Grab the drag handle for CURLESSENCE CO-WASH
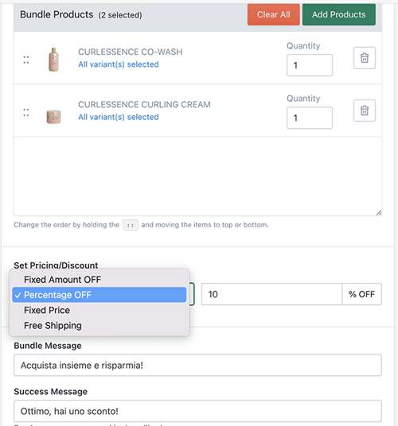This screenshot has width=398, height=426. (x=26, y=60)
